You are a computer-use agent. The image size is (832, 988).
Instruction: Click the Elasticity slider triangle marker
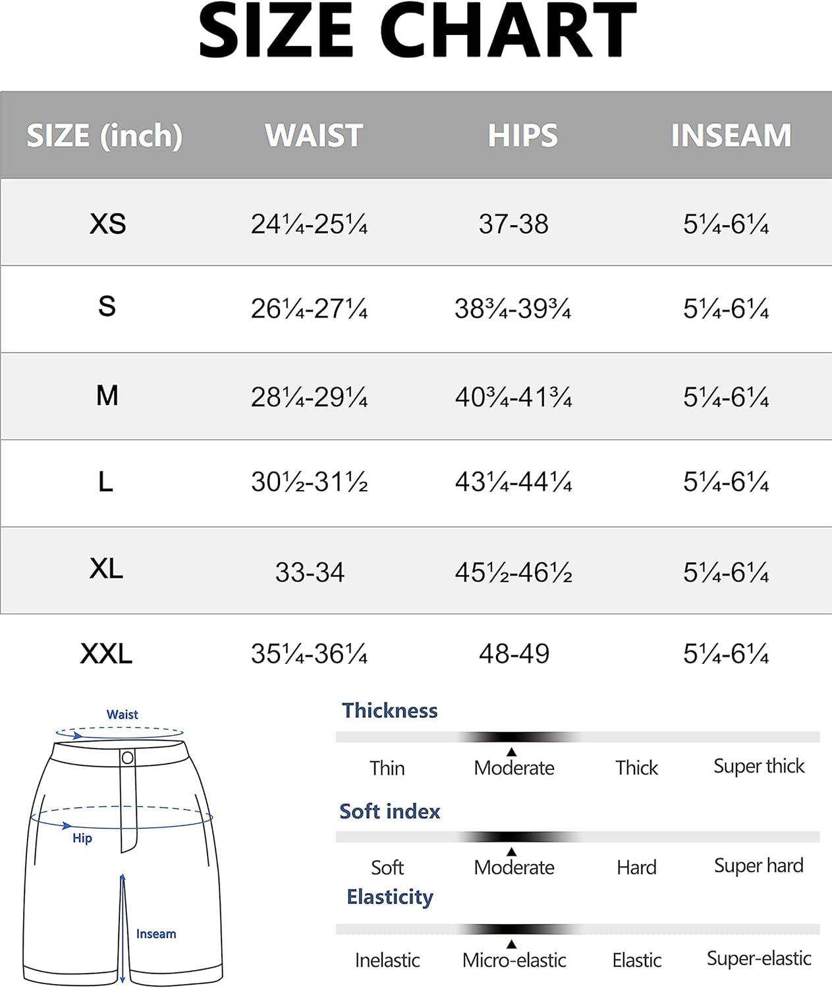pos(511,944)
